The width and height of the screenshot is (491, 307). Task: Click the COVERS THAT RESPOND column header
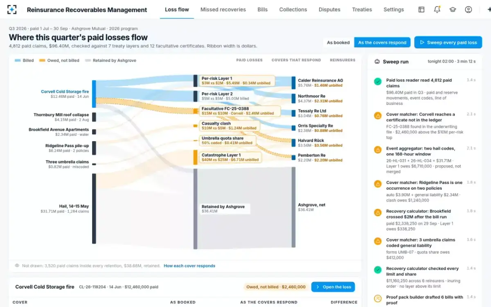click(x=296, y=60)
